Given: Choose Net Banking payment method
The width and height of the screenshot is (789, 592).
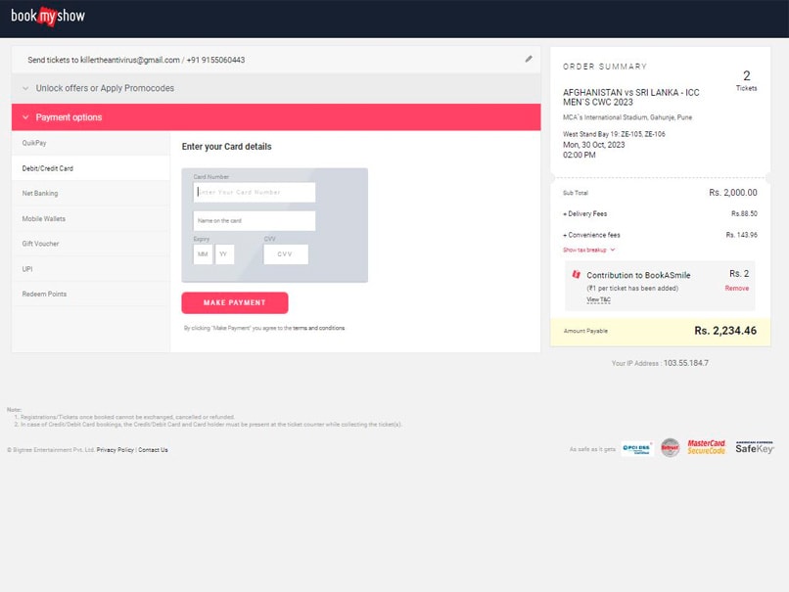Looking at the screenshot, I should (x=91, y=193).
